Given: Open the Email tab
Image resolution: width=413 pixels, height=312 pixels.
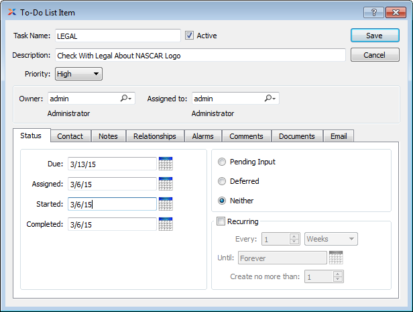Looking at the screenshot, I should [339, 136].
